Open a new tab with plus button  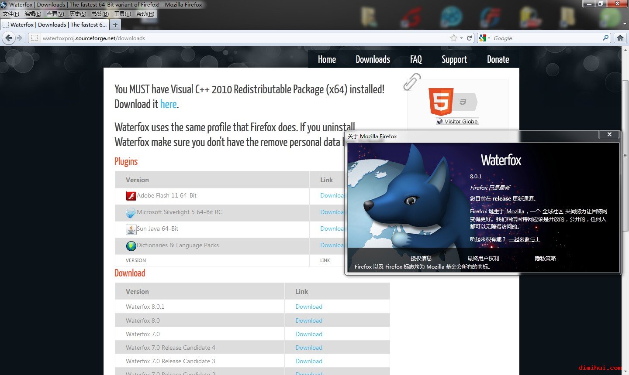click(x=115, y=25)
